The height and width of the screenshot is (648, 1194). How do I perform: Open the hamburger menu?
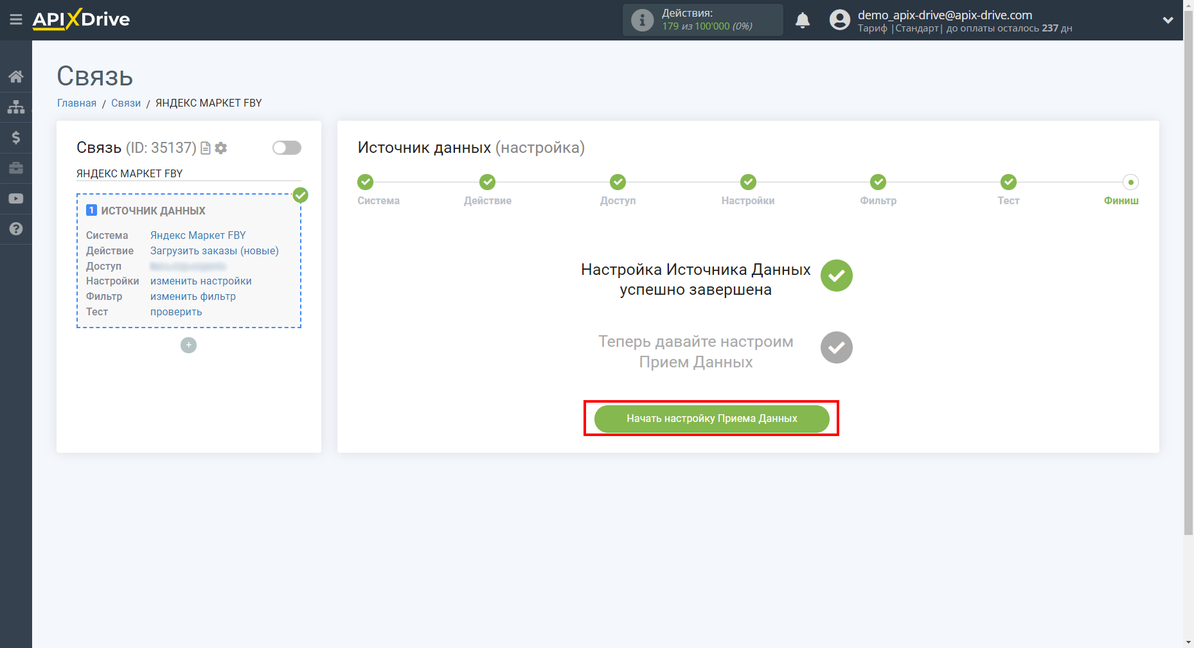(x=16, y=20)
